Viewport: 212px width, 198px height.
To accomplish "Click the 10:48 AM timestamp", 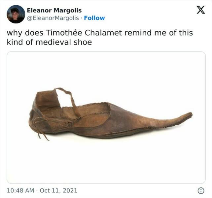I will tap(20, 190).
